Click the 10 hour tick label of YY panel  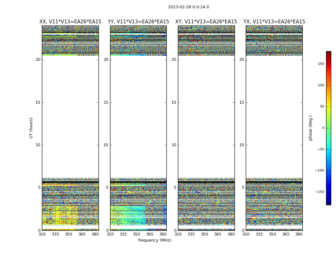(x=106, y=145)
